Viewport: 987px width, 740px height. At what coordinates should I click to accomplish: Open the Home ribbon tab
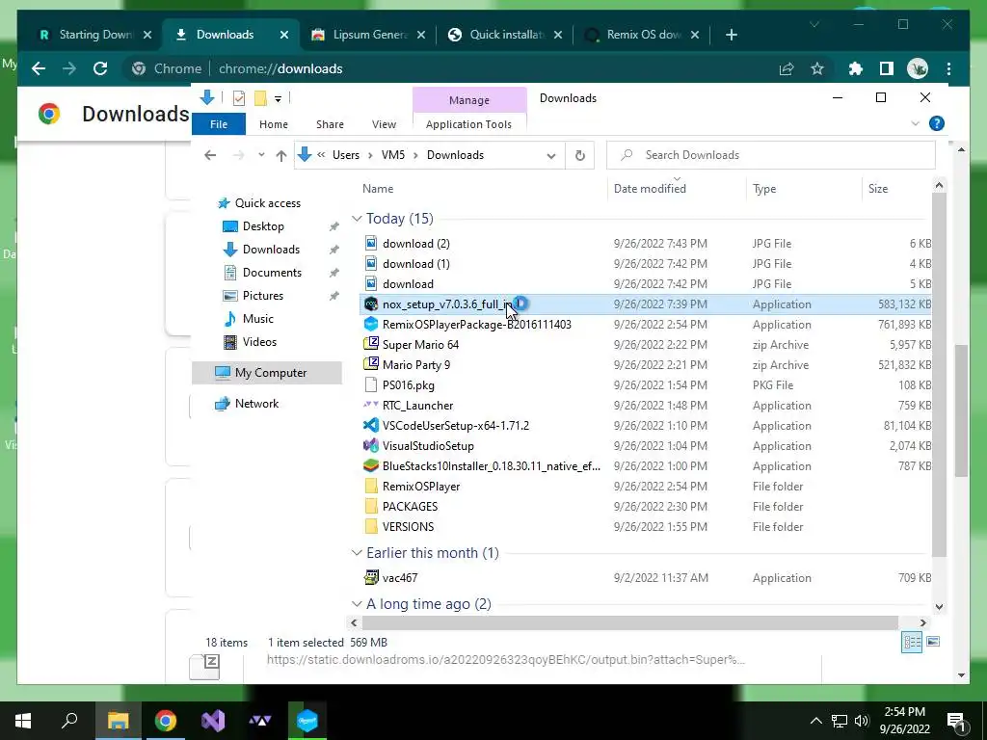[x=273, y=124]
